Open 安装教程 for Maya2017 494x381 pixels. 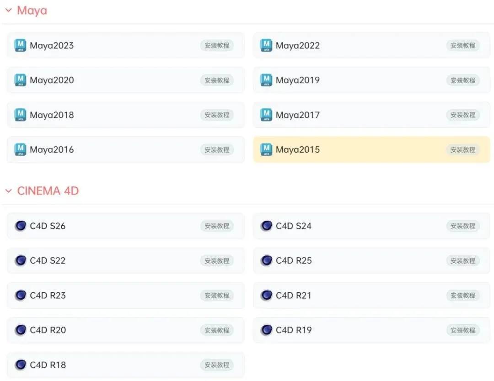pyautogui.click(x=463, y=115)
